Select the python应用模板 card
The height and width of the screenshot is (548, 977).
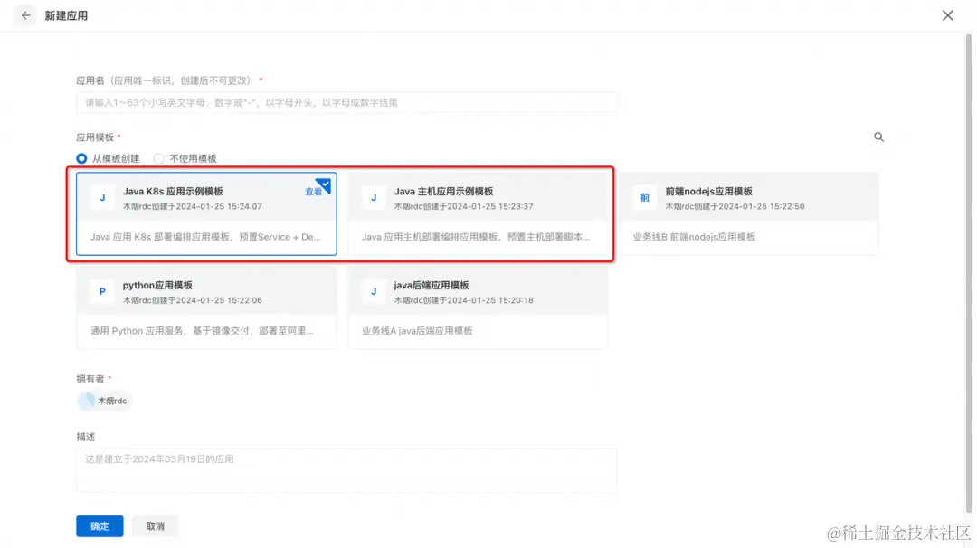click(x=206, y=307)
